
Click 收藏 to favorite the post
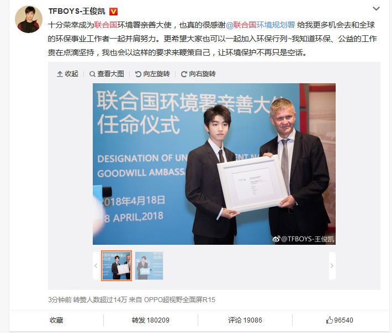[x=56, y=320]
